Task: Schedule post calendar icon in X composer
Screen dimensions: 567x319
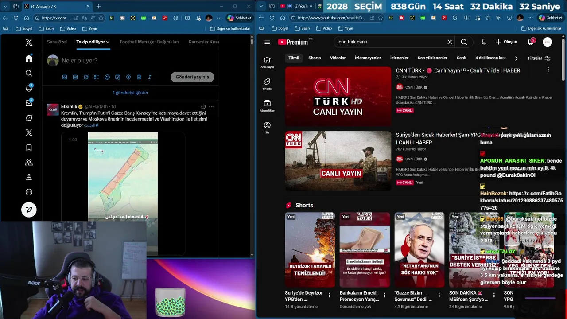Action: pos(118,77)
